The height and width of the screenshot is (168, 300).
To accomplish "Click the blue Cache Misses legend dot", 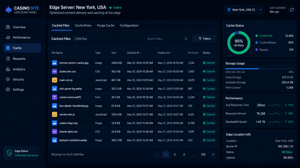I will coord(257,43).
